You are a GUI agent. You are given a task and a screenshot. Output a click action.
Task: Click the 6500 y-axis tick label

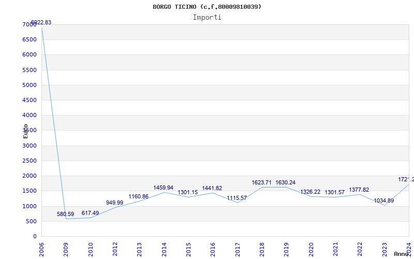tap(30, 40)
